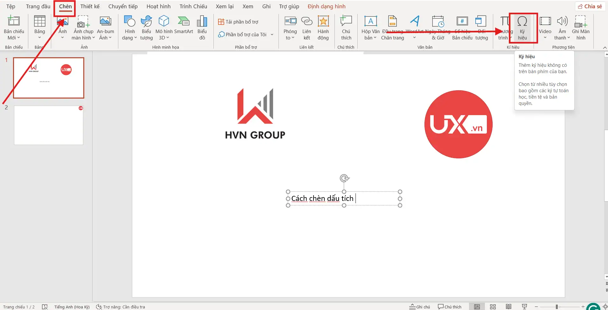Switch to Normal view icon in status bar
608x310 pixels.
coord(477,307)
